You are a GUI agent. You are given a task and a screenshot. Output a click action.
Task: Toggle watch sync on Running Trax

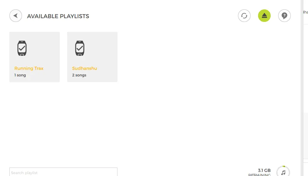click(x=22, y=48)
